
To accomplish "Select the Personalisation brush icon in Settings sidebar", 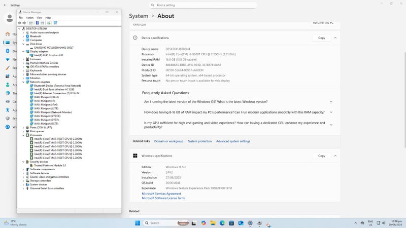I will tap(8, 68).
